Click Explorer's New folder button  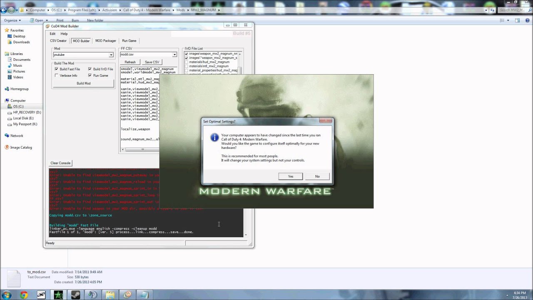[x=95, y=20]
